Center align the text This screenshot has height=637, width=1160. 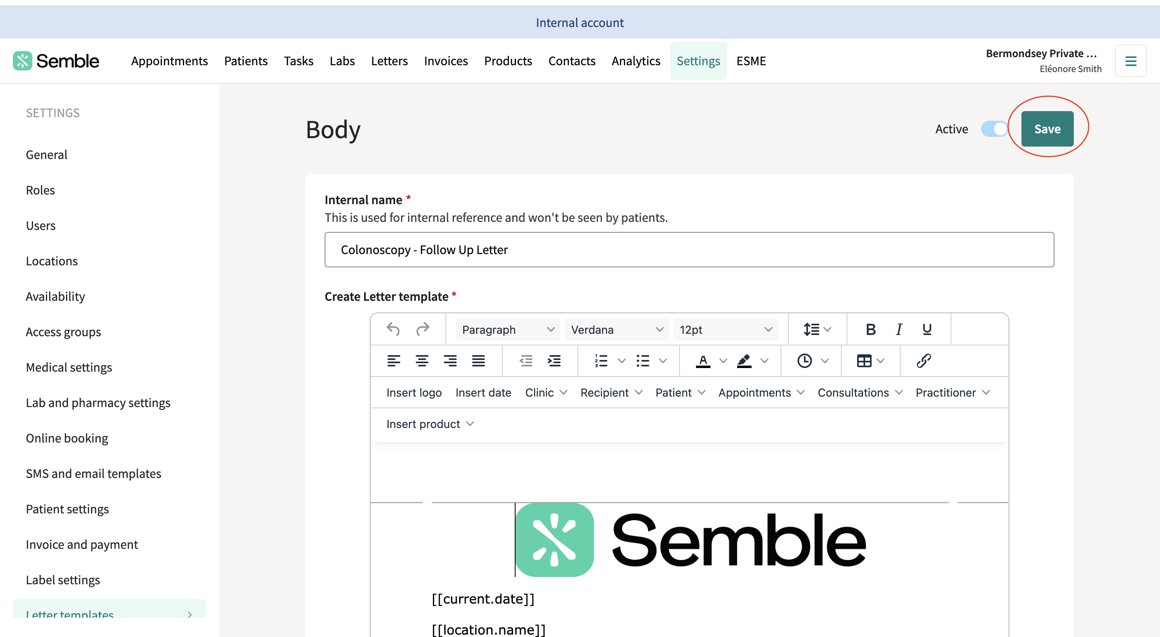coord(422,361)
